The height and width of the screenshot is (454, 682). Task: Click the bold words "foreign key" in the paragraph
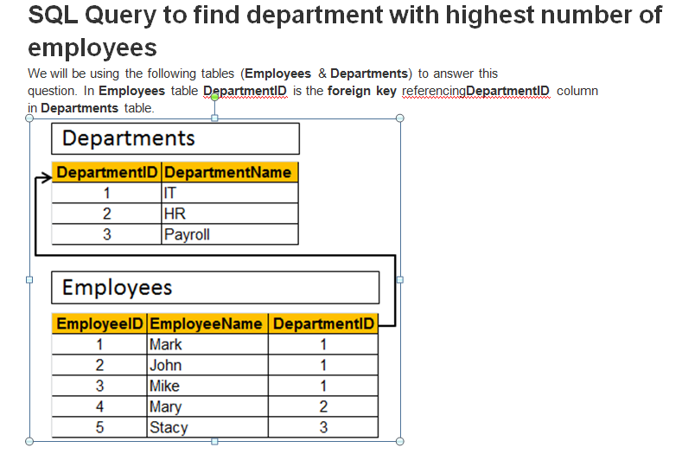(362, 91)
